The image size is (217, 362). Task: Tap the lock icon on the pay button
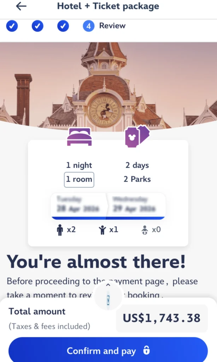pos(146,350)
